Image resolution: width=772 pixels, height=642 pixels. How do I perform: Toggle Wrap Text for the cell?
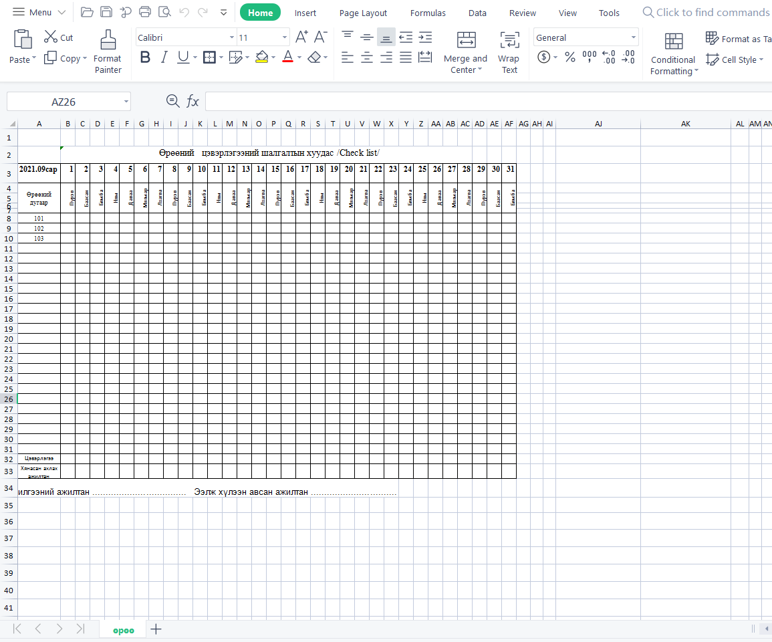[509, 52]
